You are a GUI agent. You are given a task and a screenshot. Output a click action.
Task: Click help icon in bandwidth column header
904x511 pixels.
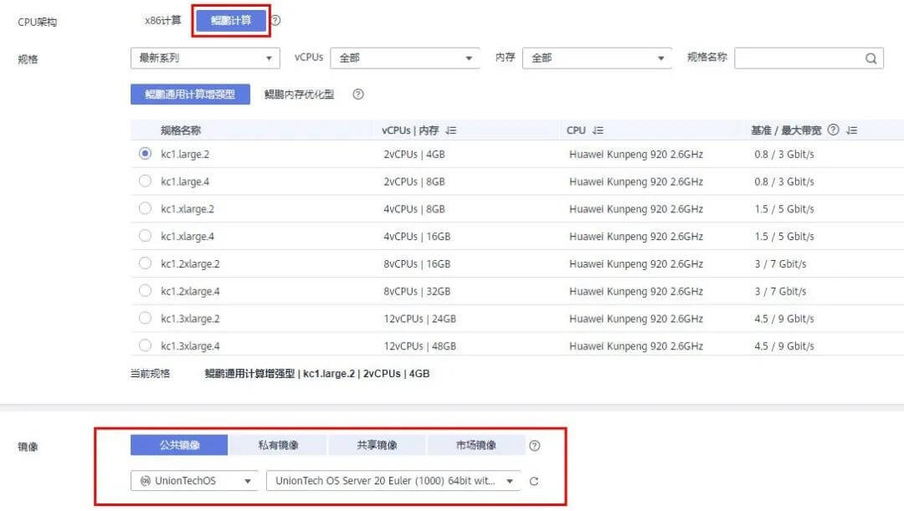(833, 130)
